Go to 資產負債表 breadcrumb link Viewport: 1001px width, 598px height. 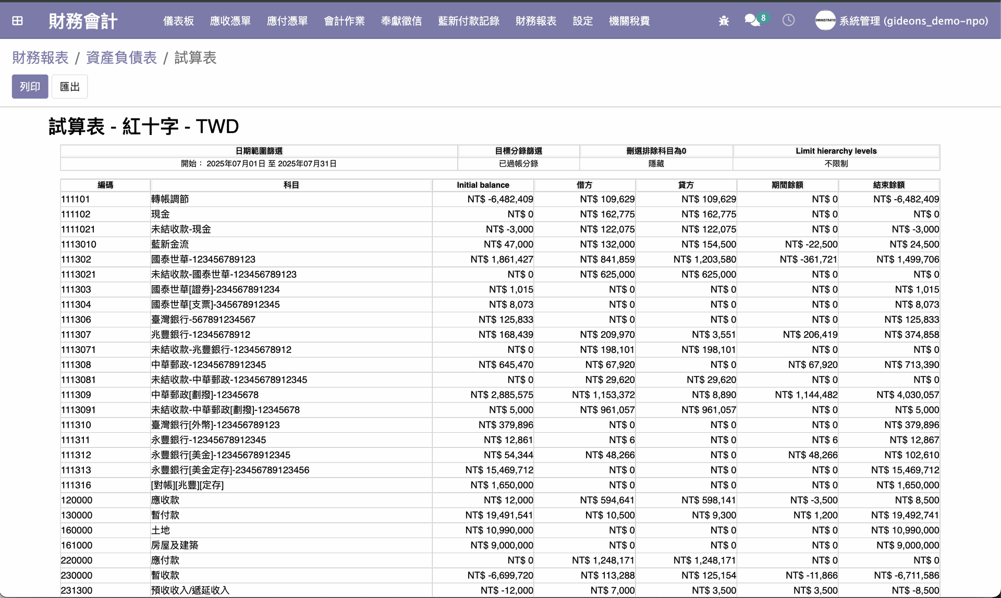pos(121,58)
